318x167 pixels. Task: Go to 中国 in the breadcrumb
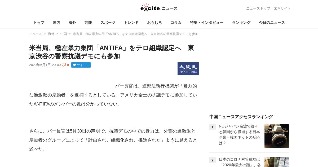click(64, 34)
